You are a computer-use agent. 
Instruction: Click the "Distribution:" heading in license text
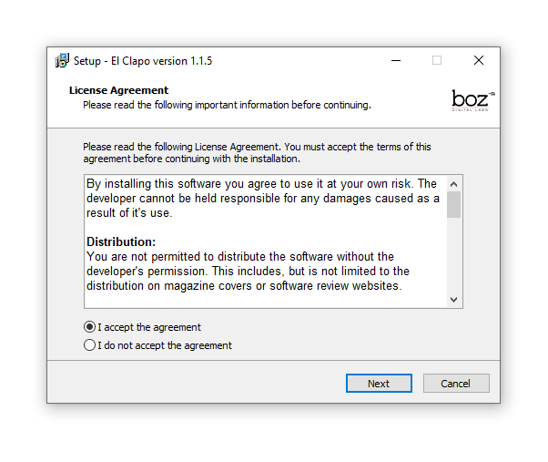121,242
